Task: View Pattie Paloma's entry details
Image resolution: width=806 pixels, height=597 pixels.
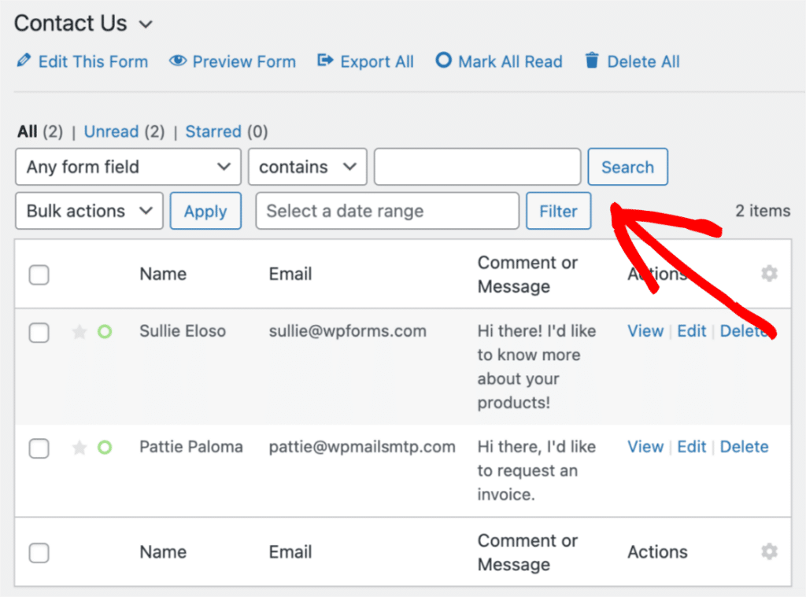Action: [x=645, y=447]
